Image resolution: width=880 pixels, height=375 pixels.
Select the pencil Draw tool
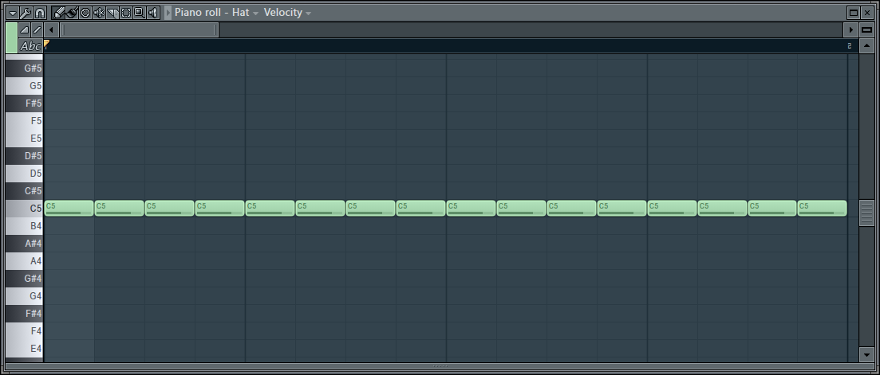[x=58, y=13]
